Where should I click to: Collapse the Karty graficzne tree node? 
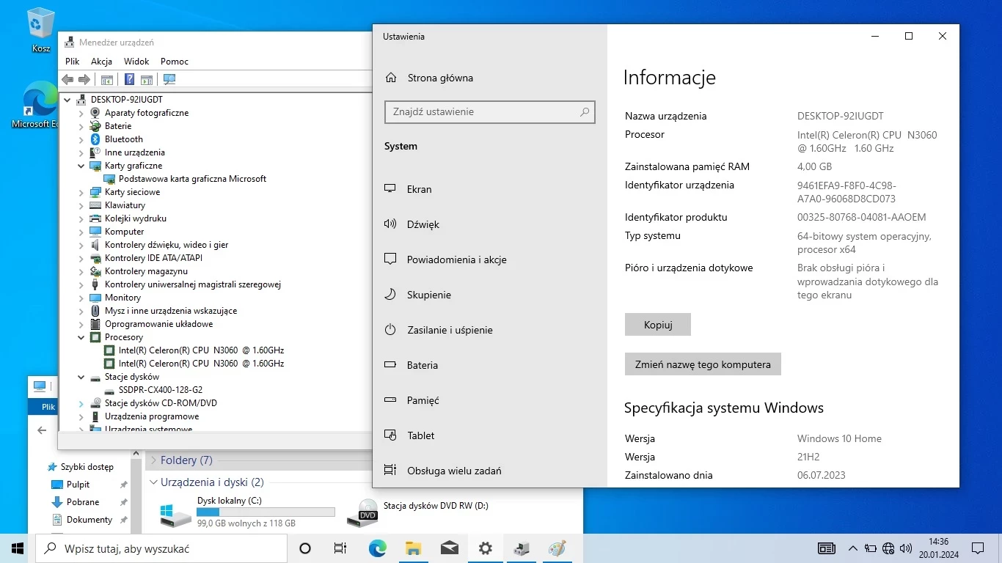81,166
